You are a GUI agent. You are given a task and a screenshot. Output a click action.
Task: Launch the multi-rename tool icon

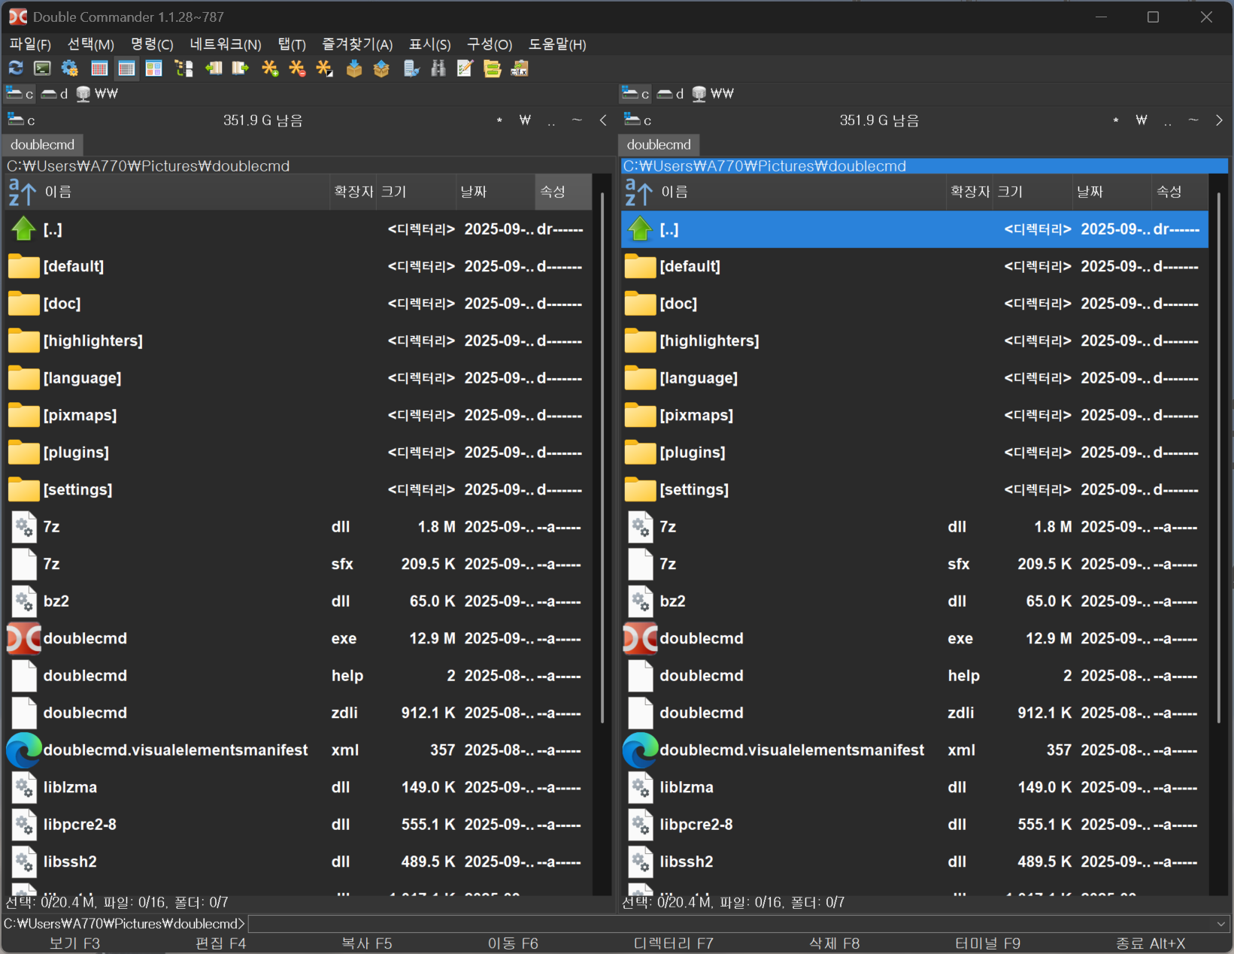465,68
